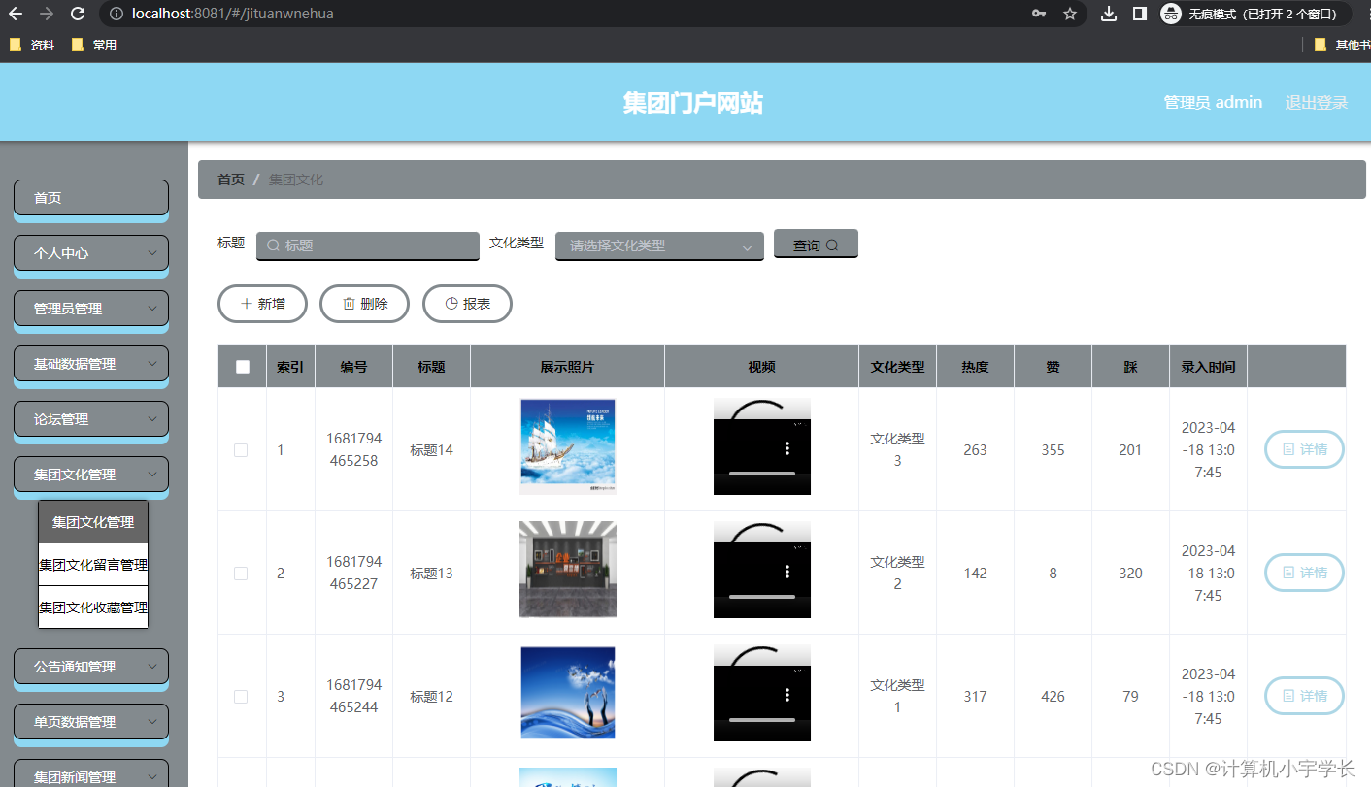
Task: Toggle the browser side panel icon
Action: [x=1140, y=14]
